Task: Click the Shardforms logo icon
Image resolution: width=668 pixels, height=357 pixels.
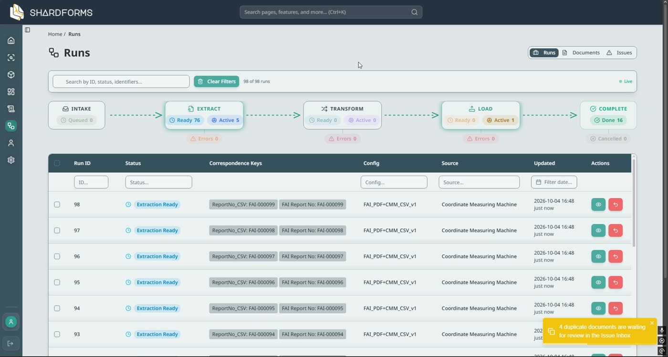Action: tap(17, 12)
